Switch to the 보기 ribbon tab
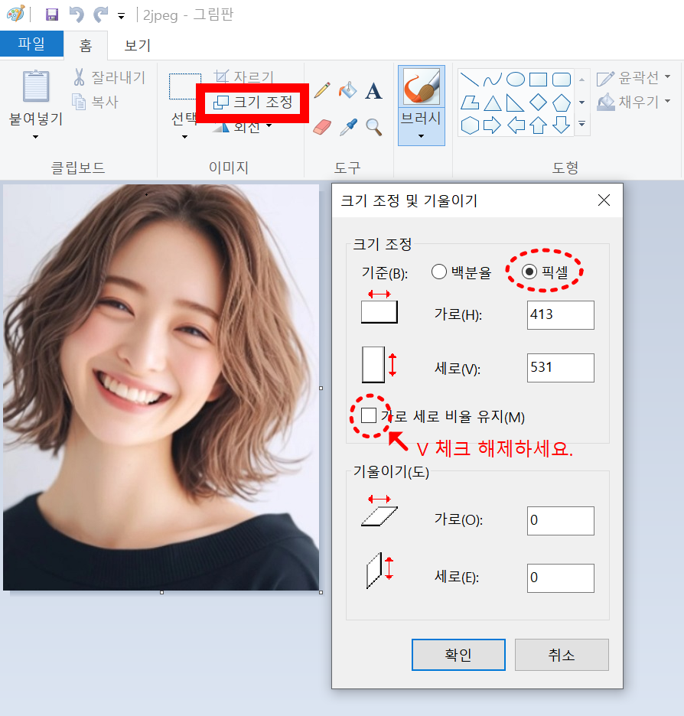 coord(135,44)
